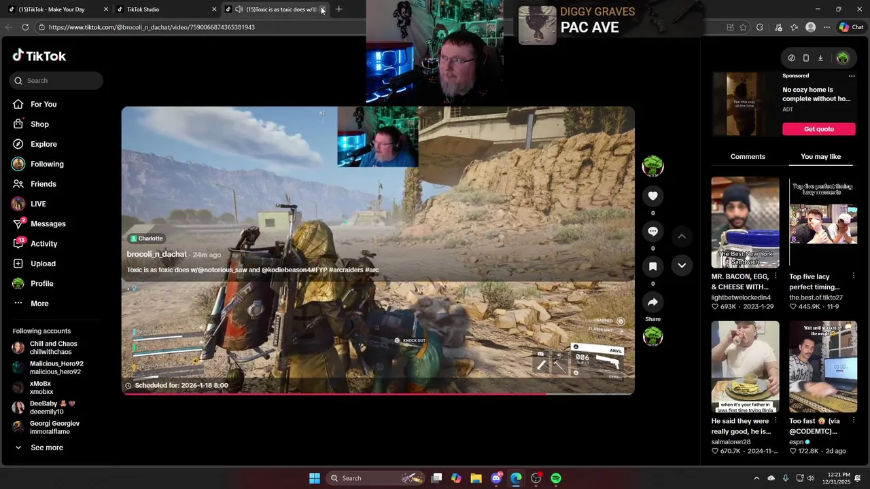Open the Best New York Sandwich video

pos(745,222)
